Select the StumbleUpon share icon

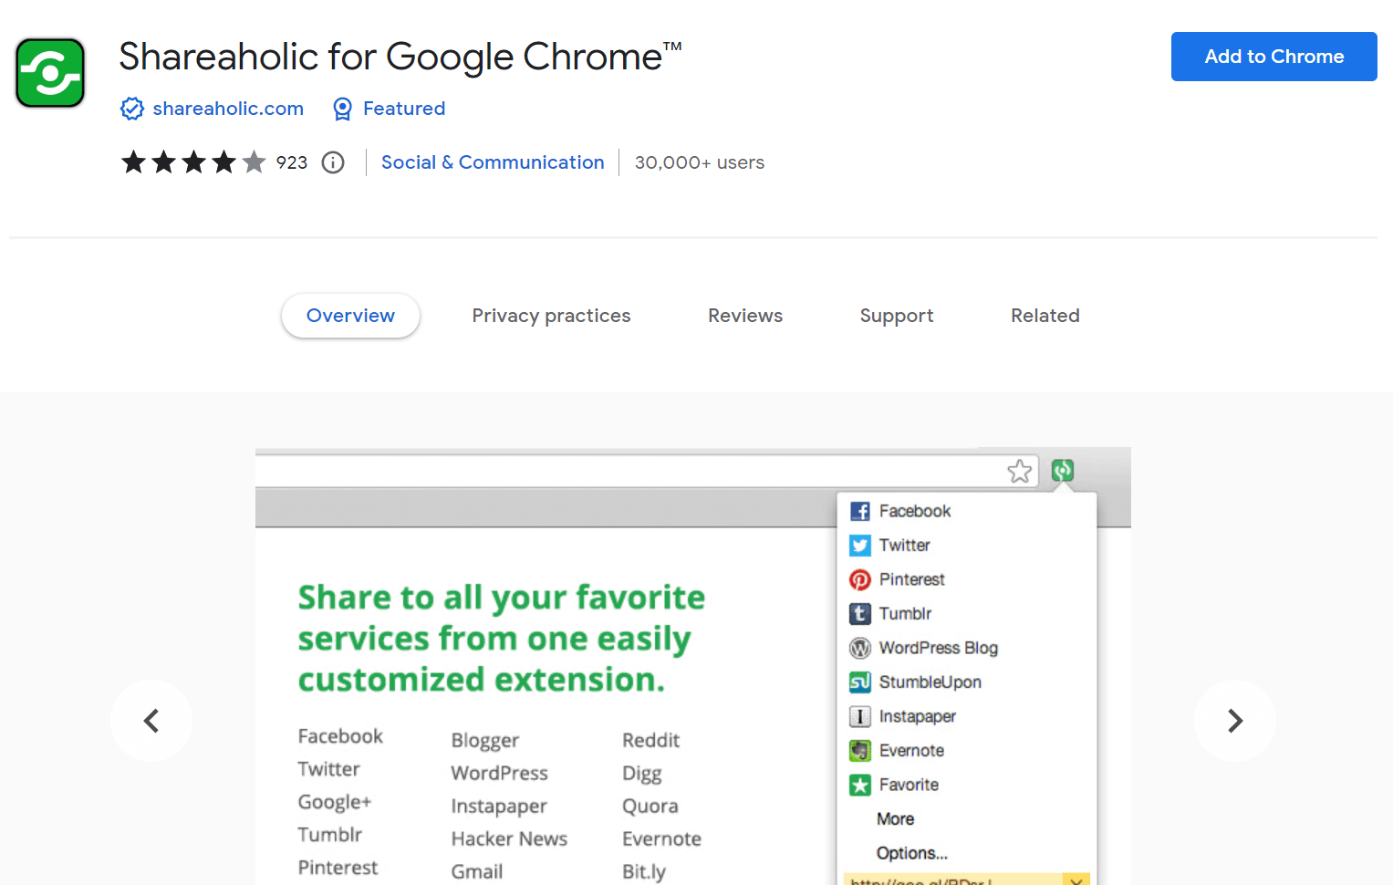(859, 682)
